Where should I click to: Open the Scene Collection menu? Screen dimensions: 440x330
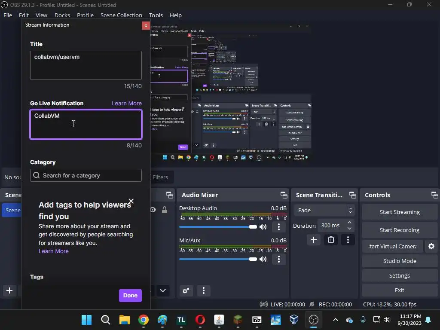121,15
